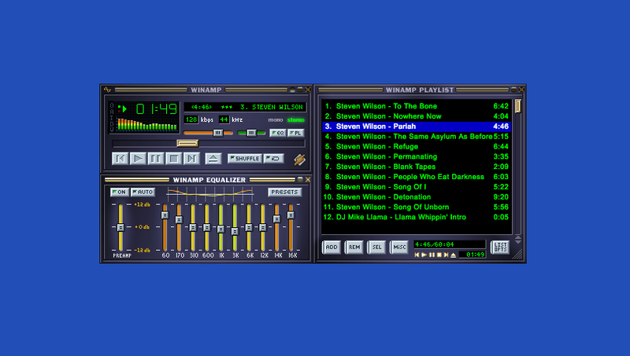The height and width of the screenshot is (356, 630).
Task: Skip to next track using main window button
Action: click(191, 159)
